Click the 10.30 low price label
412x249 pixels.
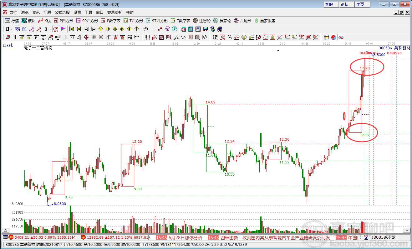[230, 174]
